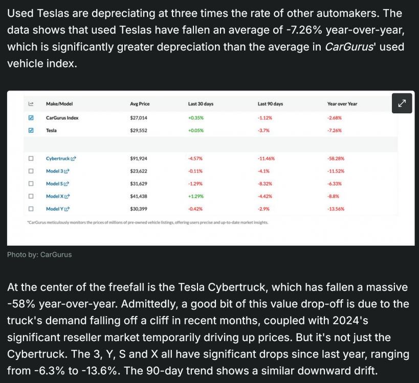Open Model 3 external link icon
The image size is (419, 383).
coord(67,171)
